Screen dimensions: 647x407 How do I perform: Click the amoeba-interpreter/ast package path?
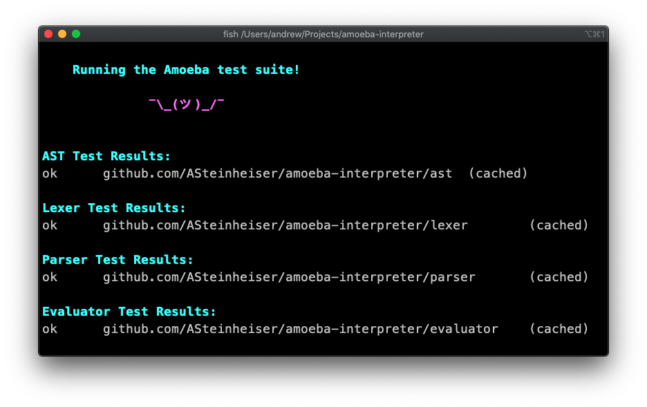277,173
